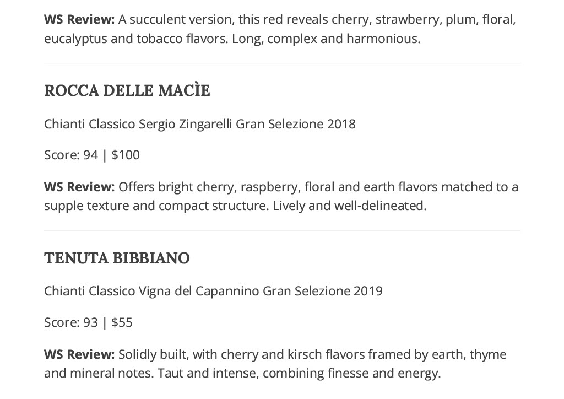Click the word 'eucalyptus' in first review
This screenshot has height=399, width=564.
tap(75, 39)
